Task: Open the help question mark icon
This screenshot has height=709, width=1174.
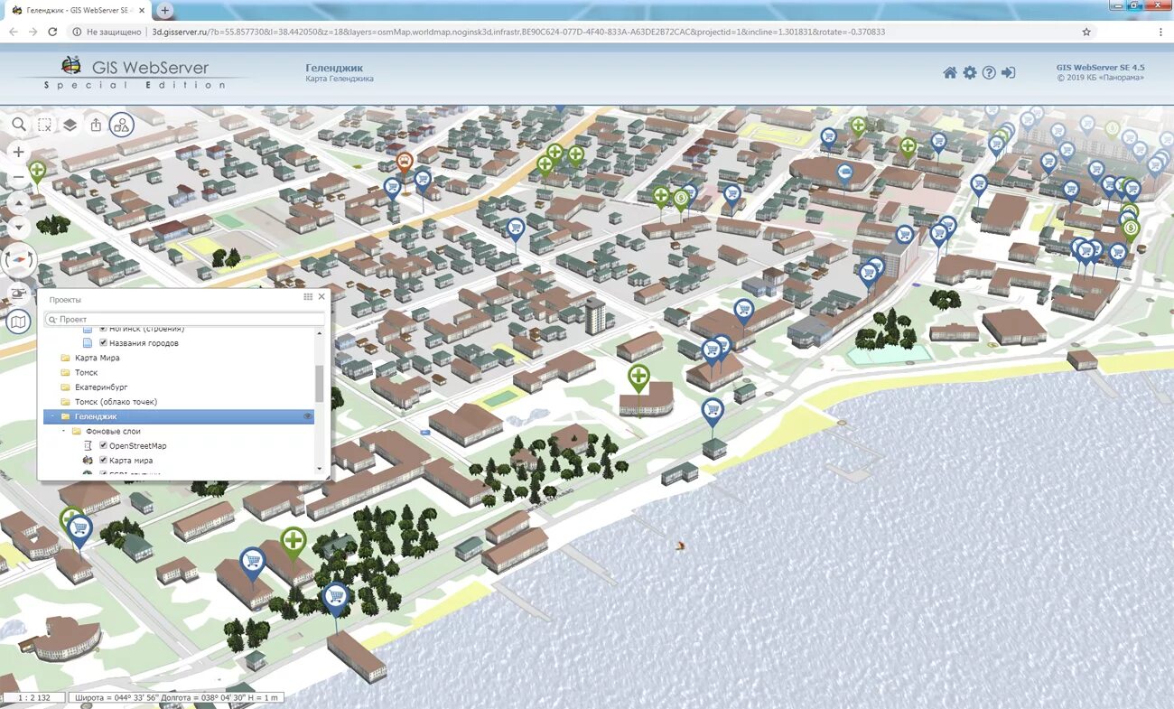Action: (989, 72)
